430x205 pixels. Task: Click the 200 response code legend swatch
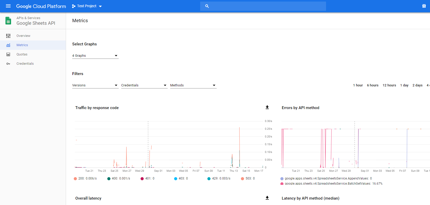(x=75, y=179)
